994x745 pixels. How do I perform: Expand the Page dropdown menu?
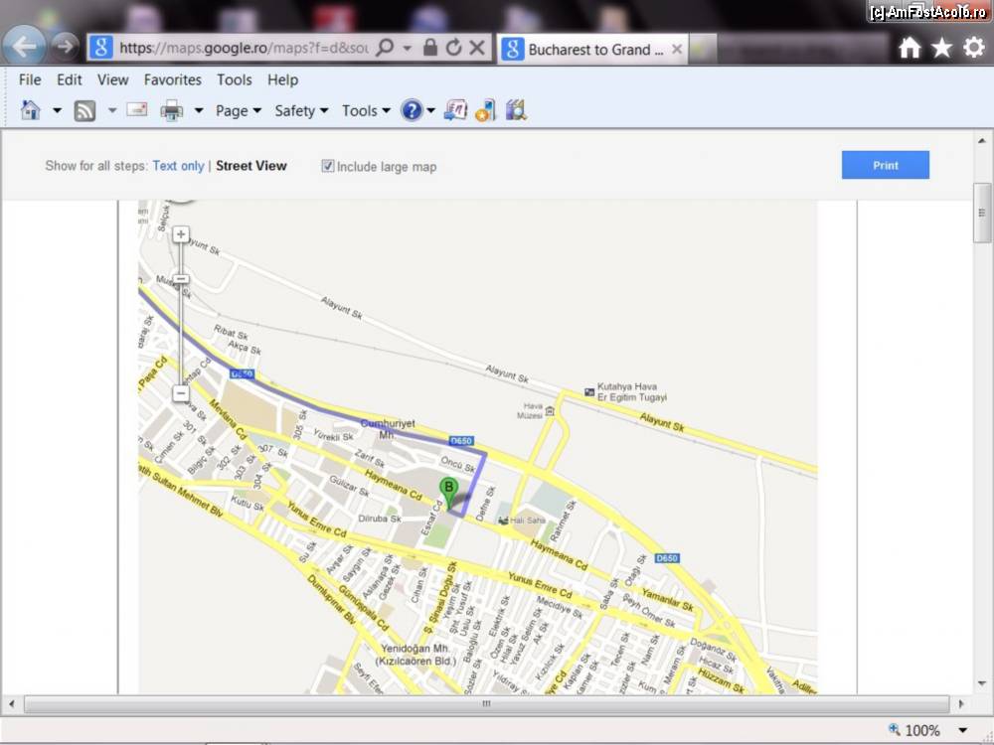point(239,110)
